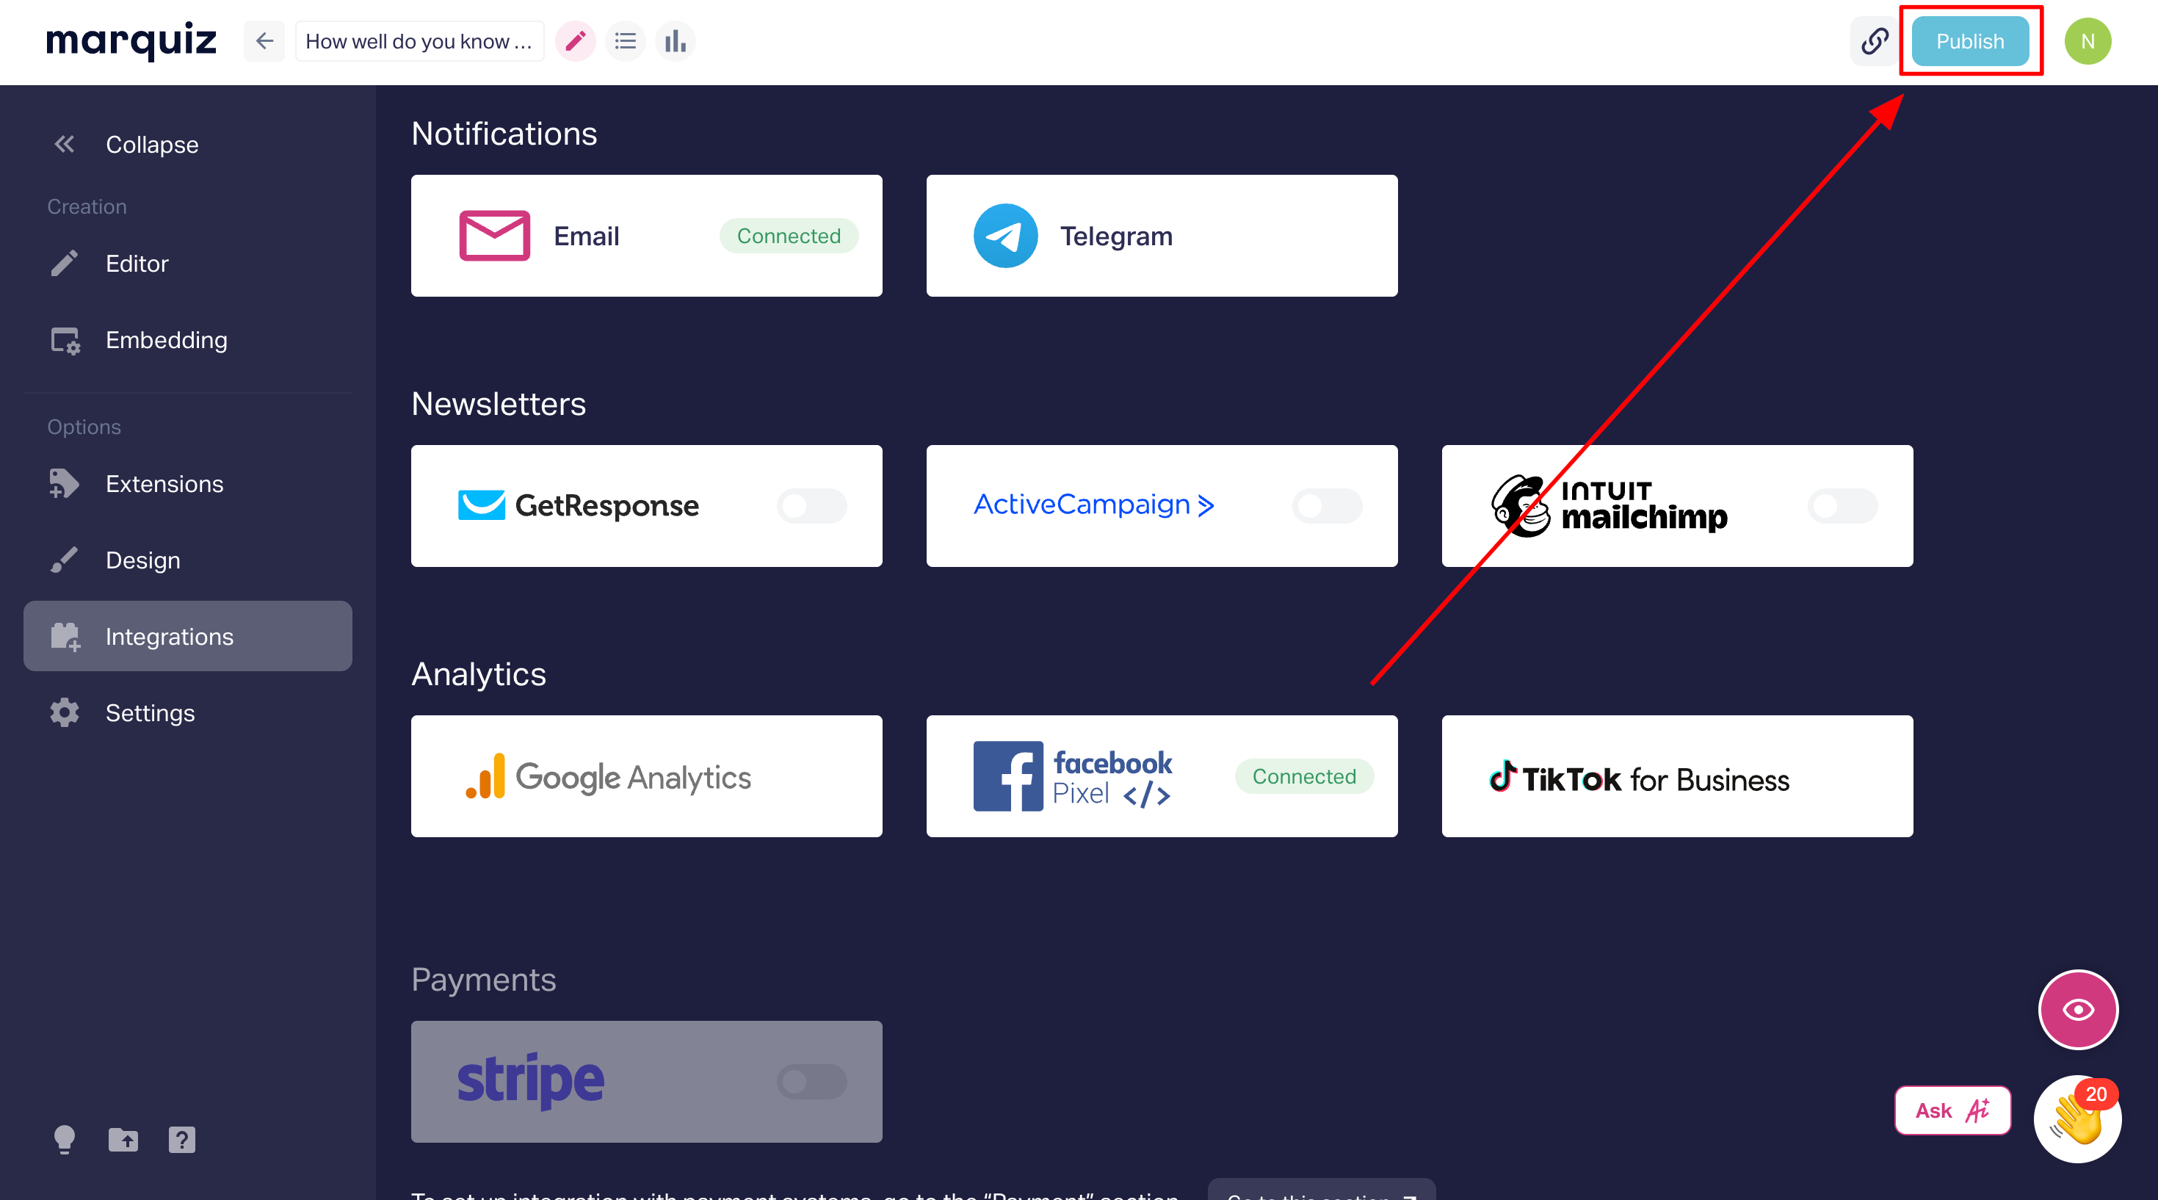The width and height of the screenshot is (2158, 1200).
Task: Click the Facebook Pixel Connected badge
Action: tap(1303, 776)
